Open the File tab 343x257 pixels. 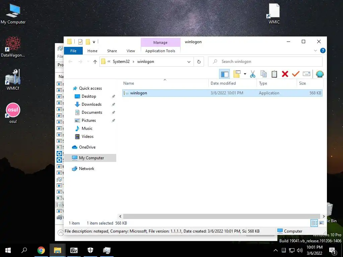[x=73, y=51]
